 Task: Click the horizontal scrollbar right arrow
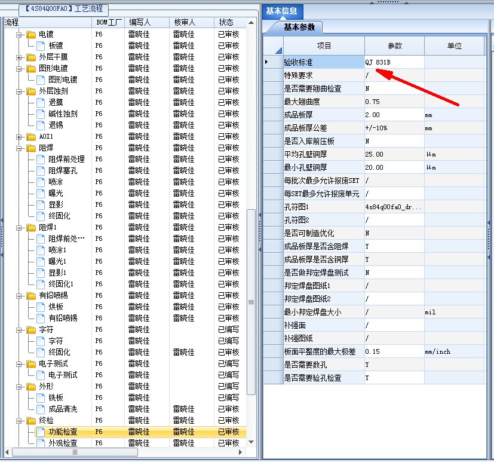(241, 452)
